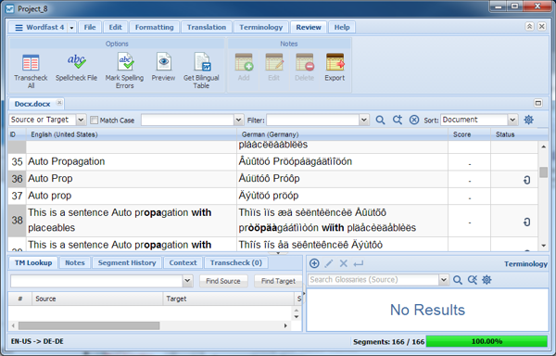The image size is (556, 356).
Task: Click the find-and-replace icon in filter bar
Action: (x=398, y=120)
